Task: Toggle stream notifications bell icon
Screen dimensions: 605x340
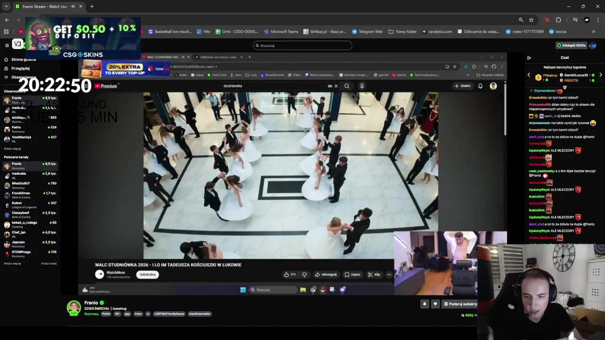Action: point(424,304)
